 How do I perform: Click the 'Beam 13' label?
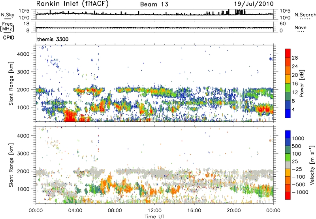pos(154,4)
